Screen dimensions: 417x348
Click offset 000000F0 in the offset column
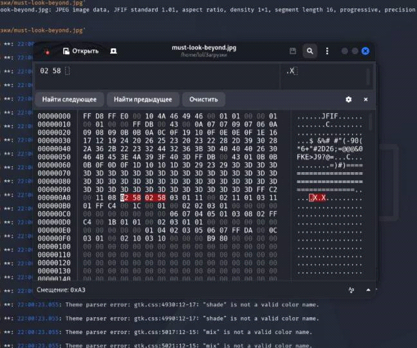click(54, 238)
